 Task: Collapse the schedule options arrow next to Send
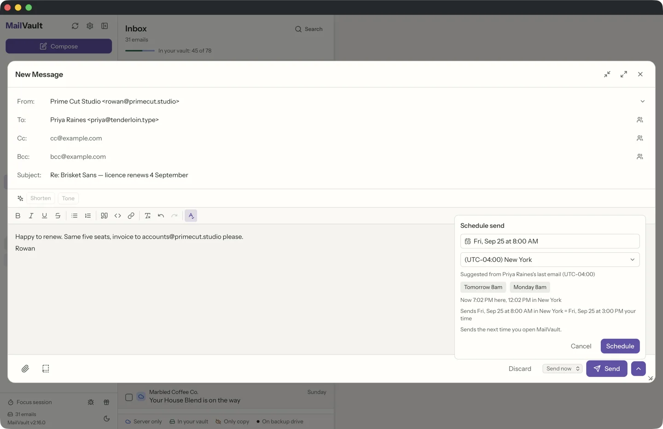coord(639,369)
